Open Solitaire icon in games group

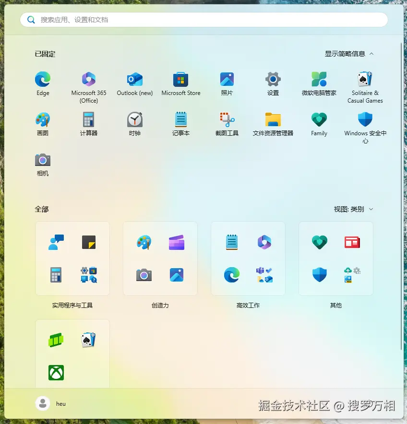pyautogui.click(x=89, y=340)
